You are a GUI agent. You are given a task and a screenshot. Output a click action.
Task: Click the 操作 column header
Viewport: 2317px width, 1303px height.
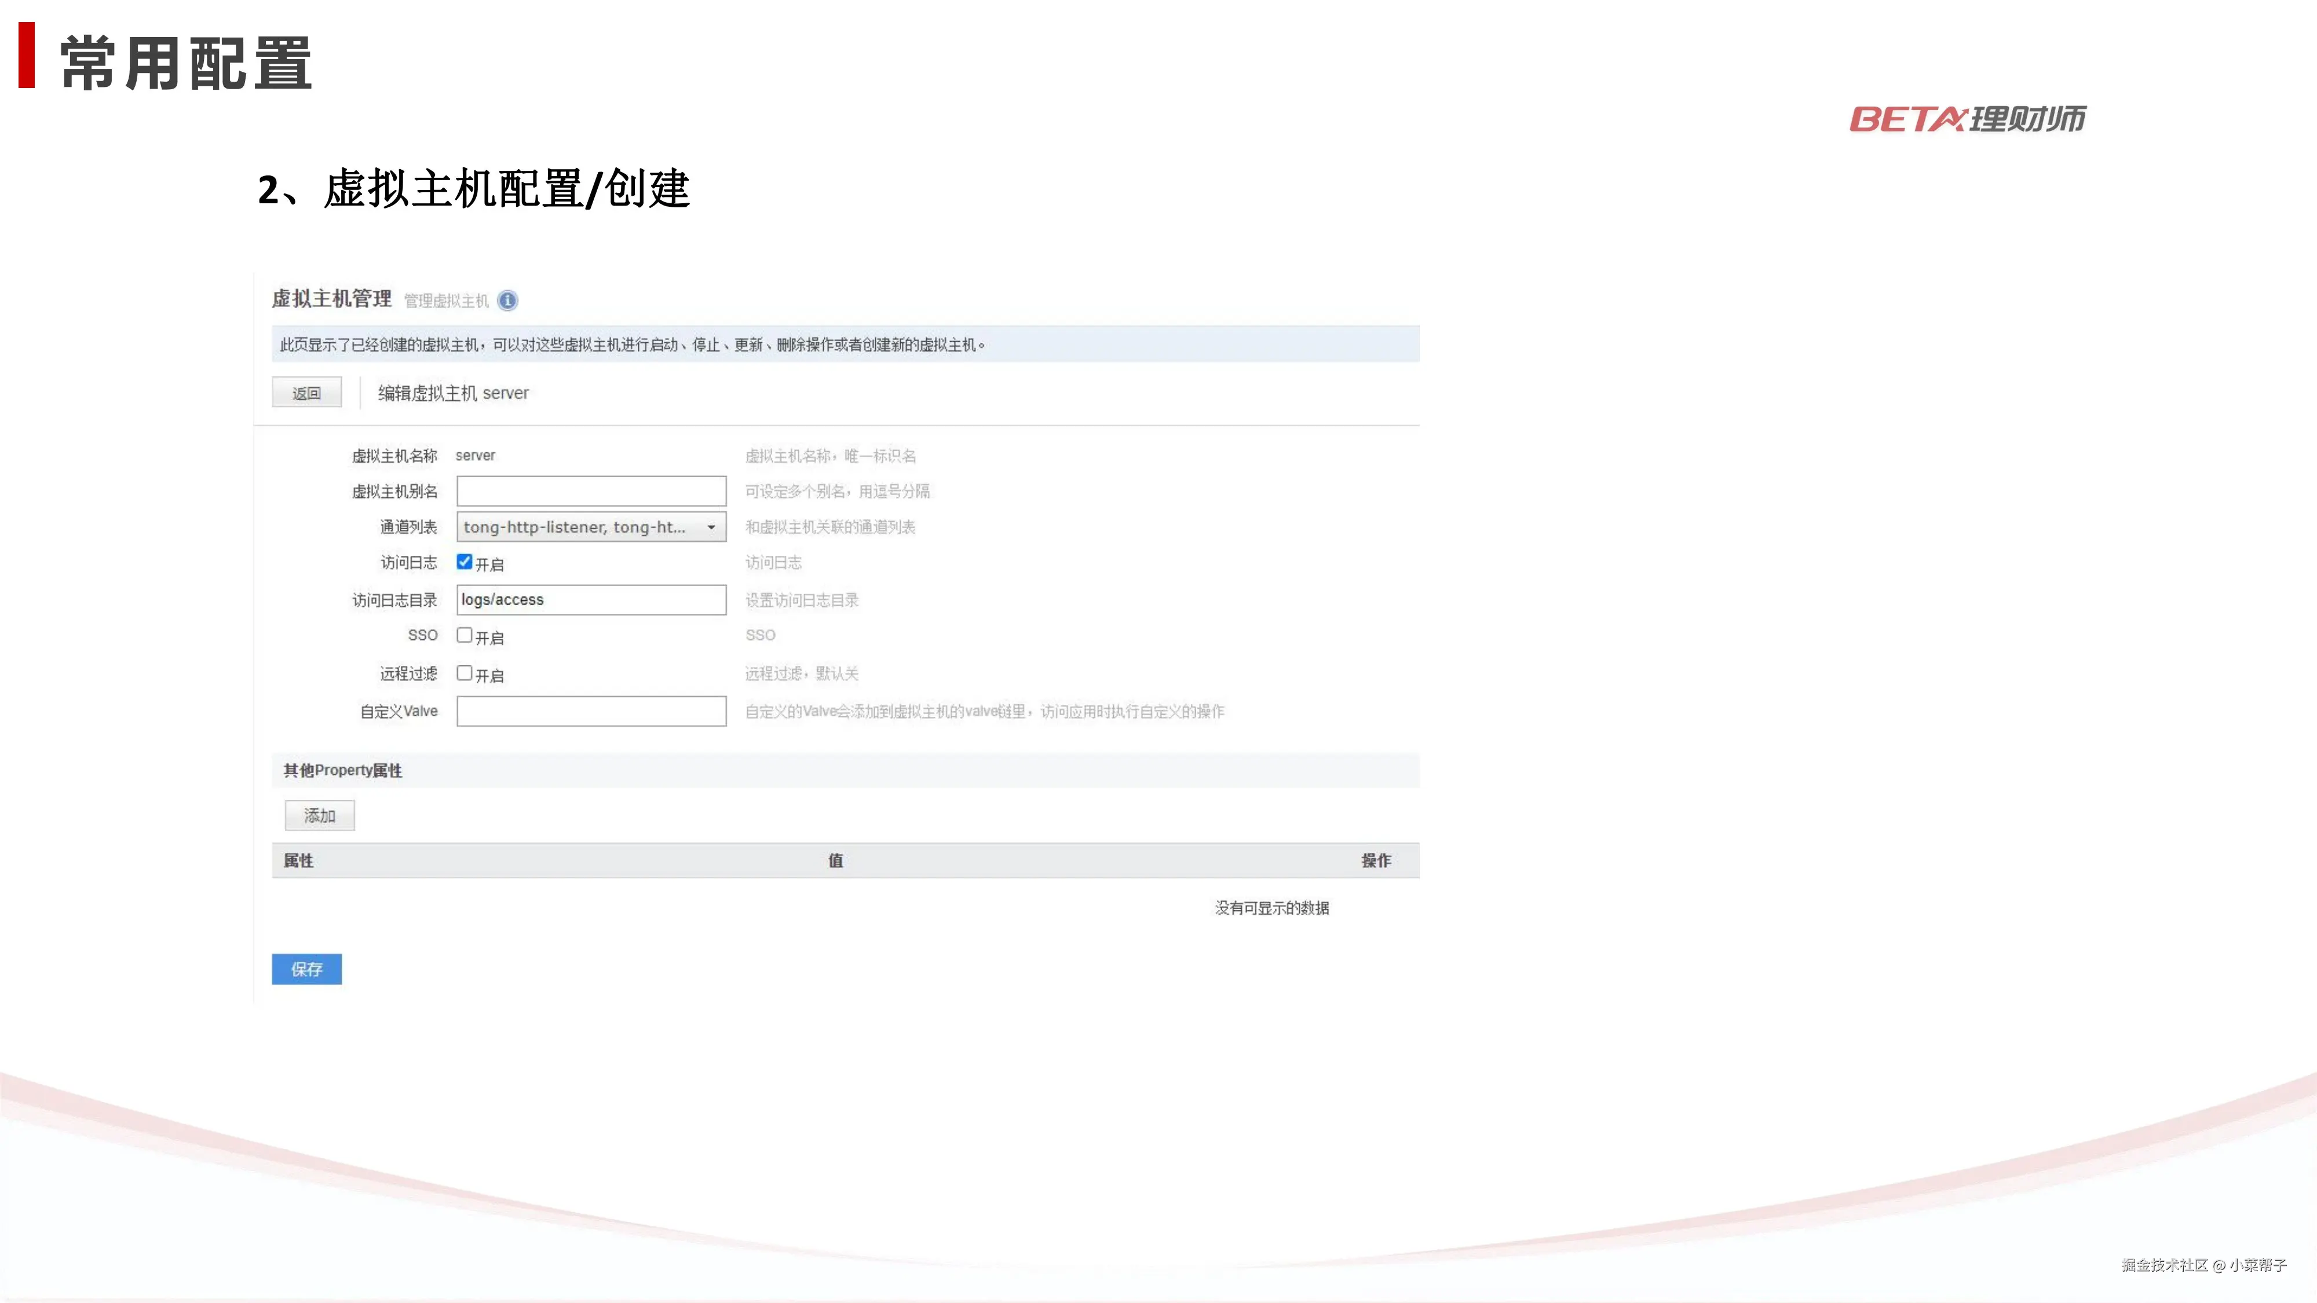(x=1375, y=861)
